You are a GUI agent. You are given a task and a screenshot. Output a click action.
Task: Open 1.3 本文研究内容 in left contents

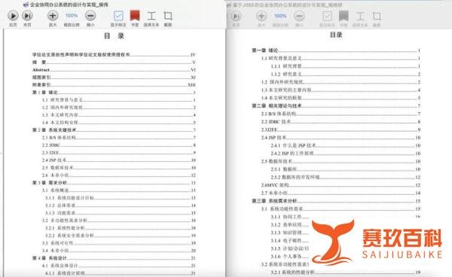click(119, 114)
